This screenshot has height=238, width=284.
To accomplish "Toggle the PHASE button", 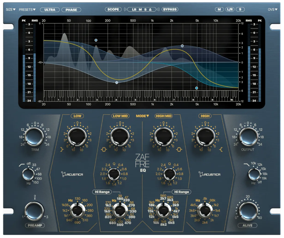I will tap(71, 10).
